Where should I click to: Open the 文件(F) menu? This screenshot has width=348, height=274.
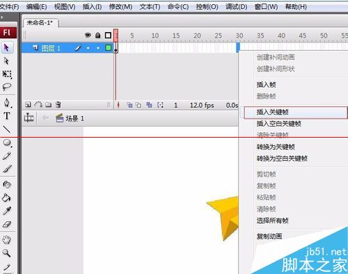(x=9, y=7)
